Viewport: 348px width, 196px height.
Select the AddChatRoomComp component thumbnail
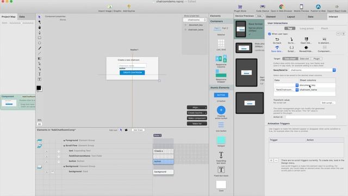click(x=9, y=103)
